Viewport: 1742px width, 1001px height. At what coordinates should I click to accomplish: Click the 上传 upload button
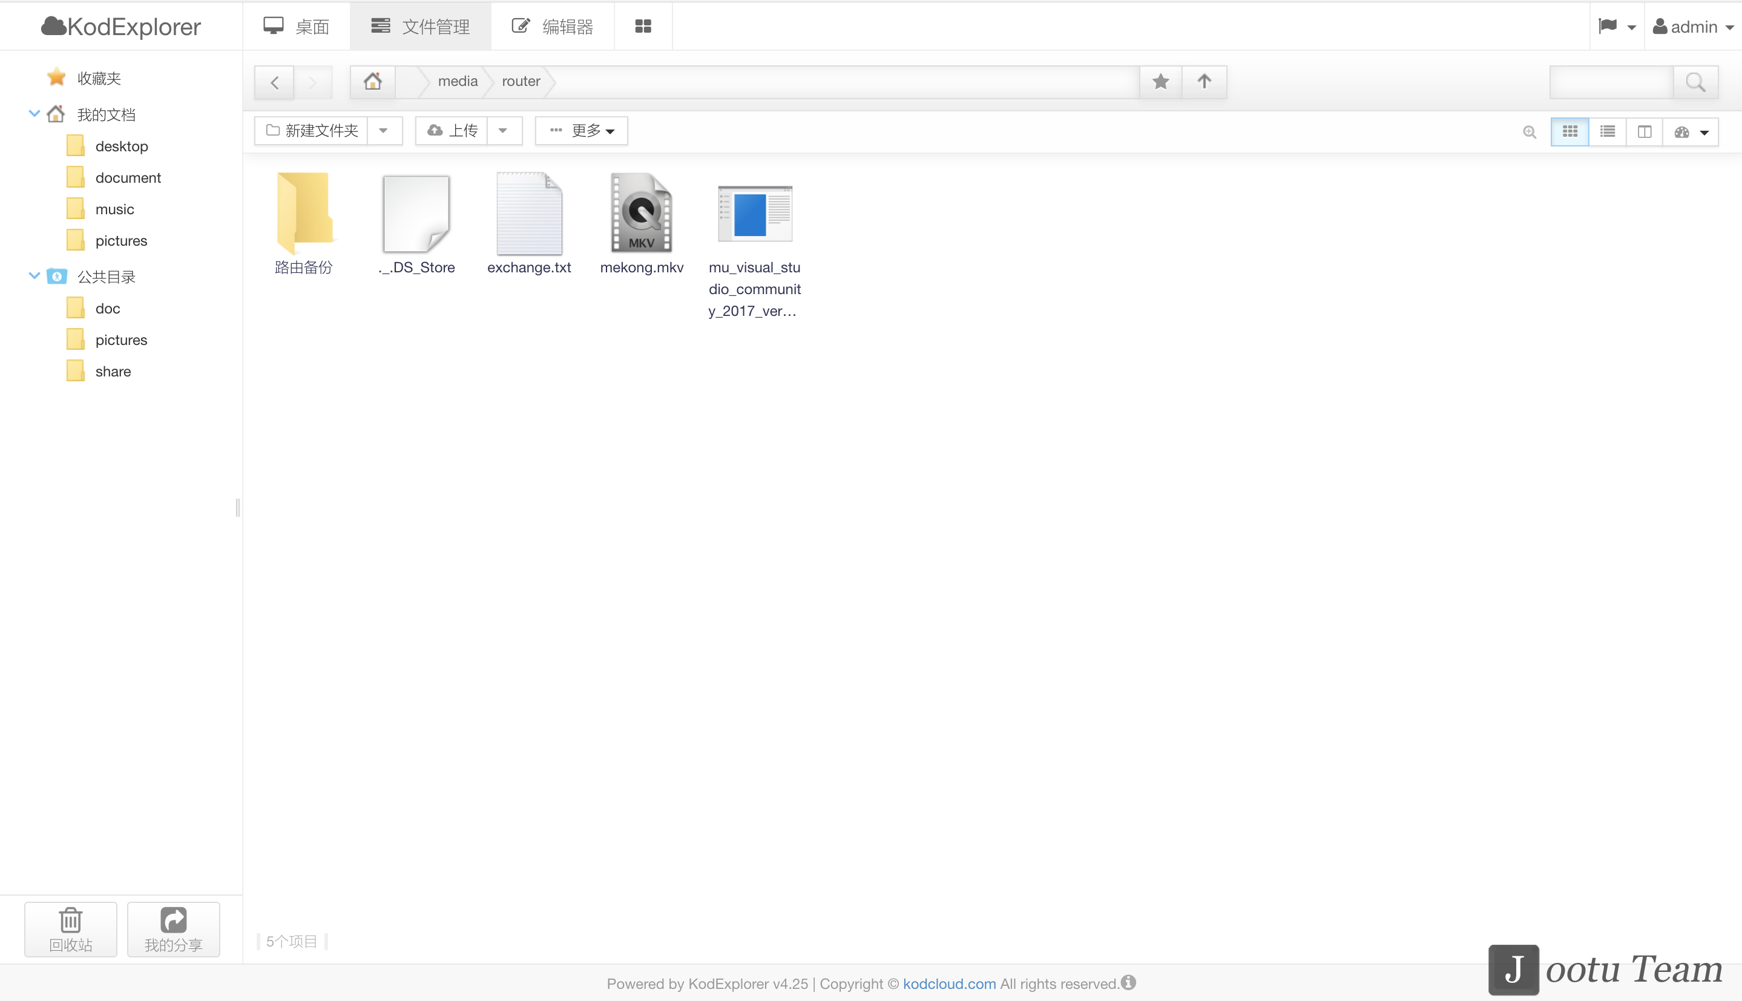452,131
